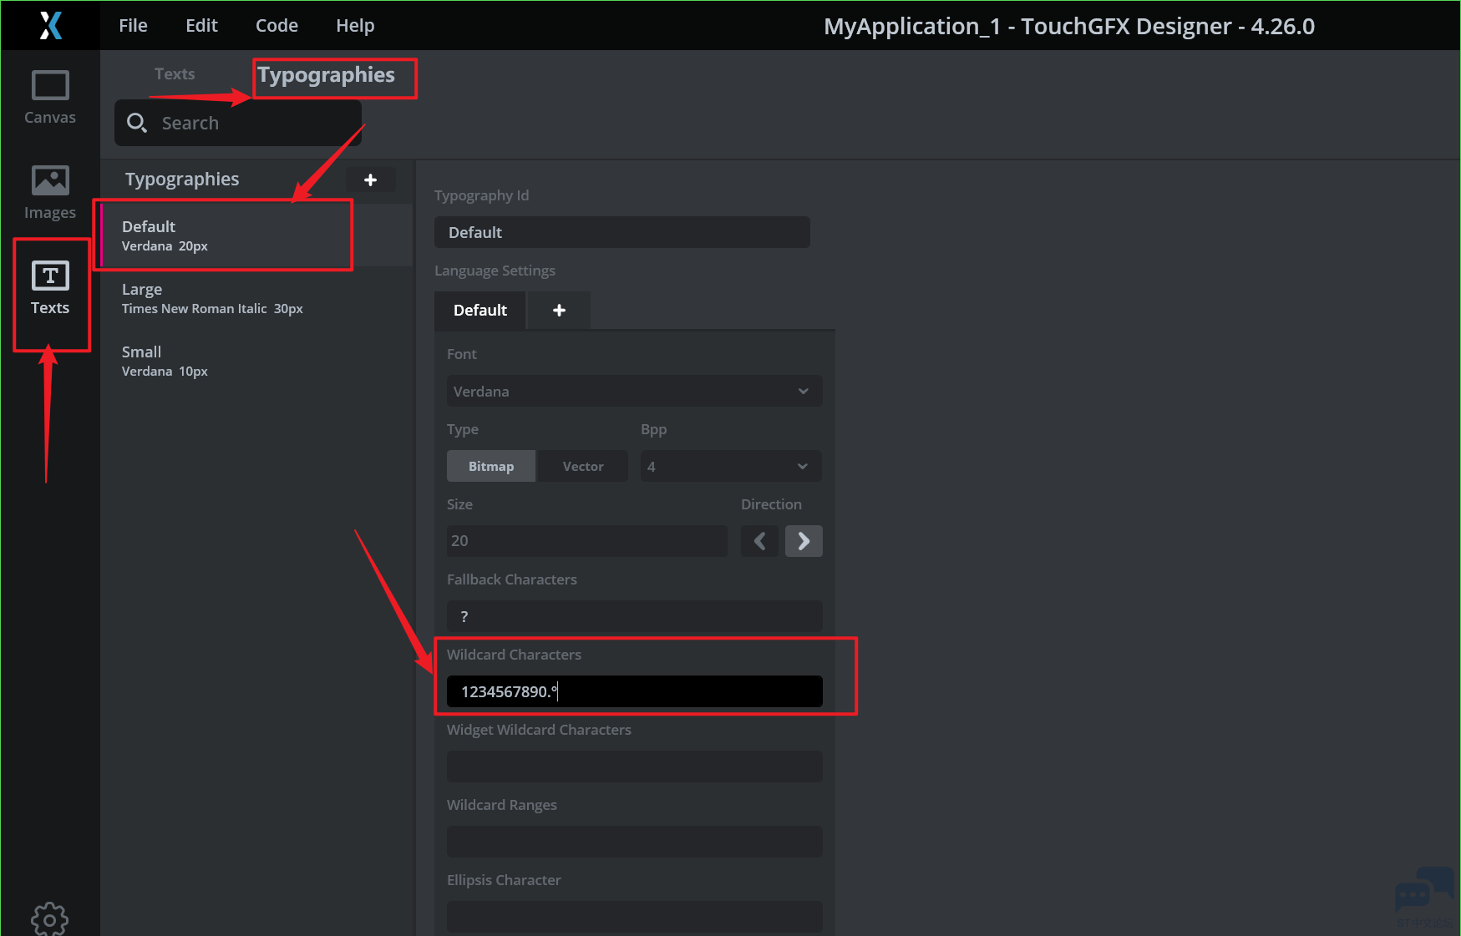Select the Large typography entry
Screen dimensions: 1461x936
point(212,298)
